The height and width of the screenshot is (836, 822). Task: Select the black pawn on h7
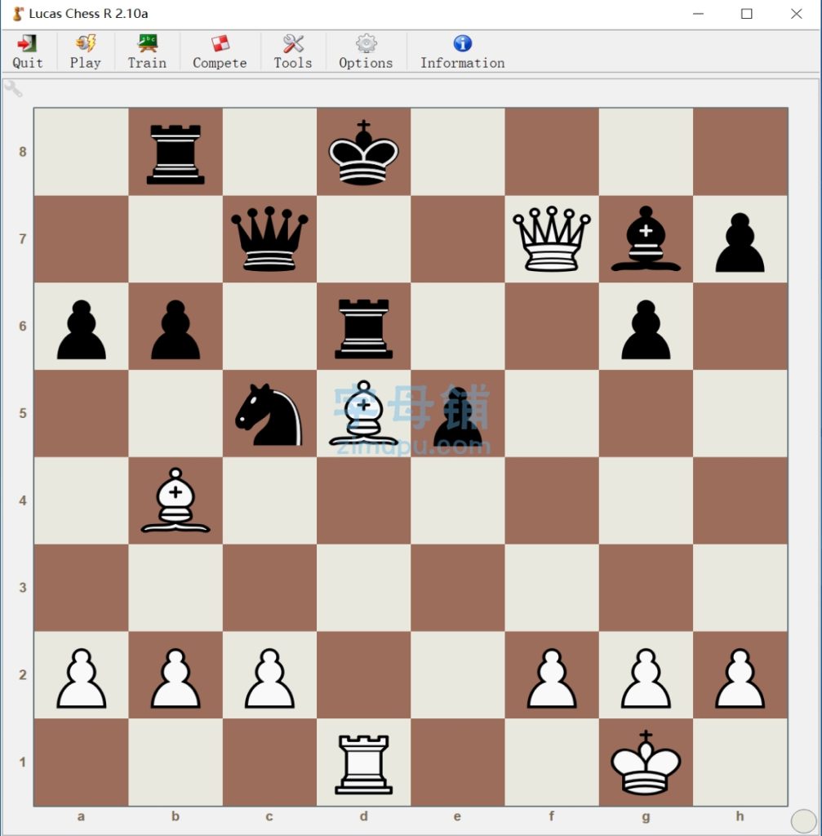click(x=740, y=242)
